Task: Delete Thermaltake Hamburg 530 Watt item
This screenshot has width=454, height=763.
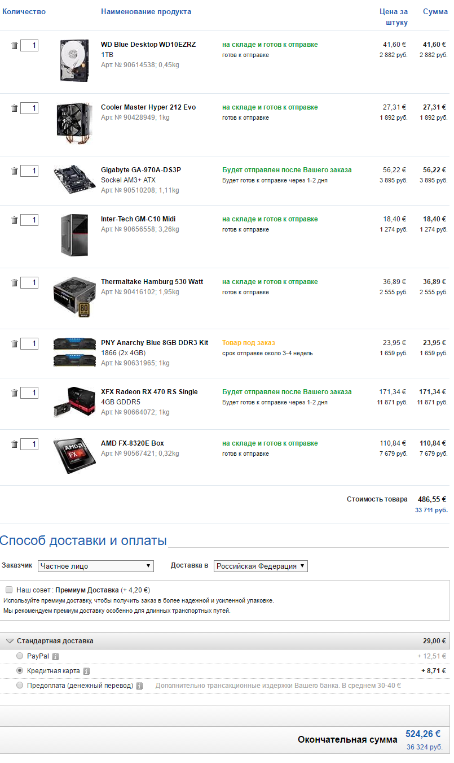Action: [x=15, y=283]
